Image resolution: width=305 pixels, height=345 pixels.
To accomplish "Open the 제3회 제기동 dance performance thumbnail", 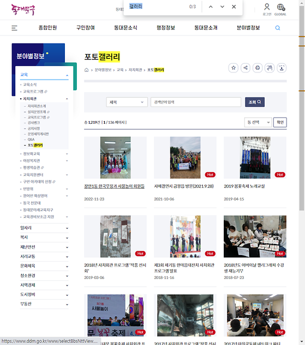I will click(x=185, y=237).
